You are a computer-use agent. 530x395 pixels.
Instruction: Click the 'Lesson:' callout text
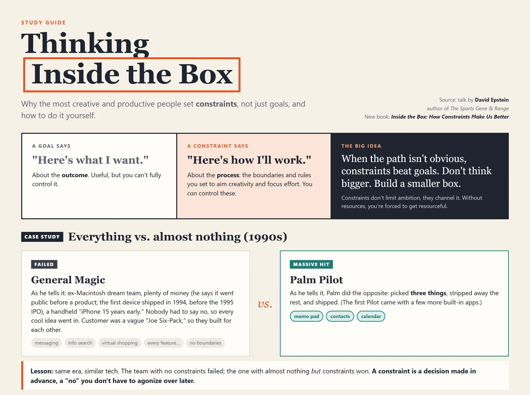pos(253,376)
